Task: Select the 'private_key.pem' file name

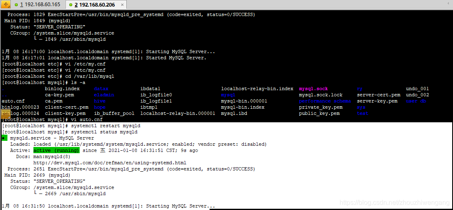Action: [321, 107]
